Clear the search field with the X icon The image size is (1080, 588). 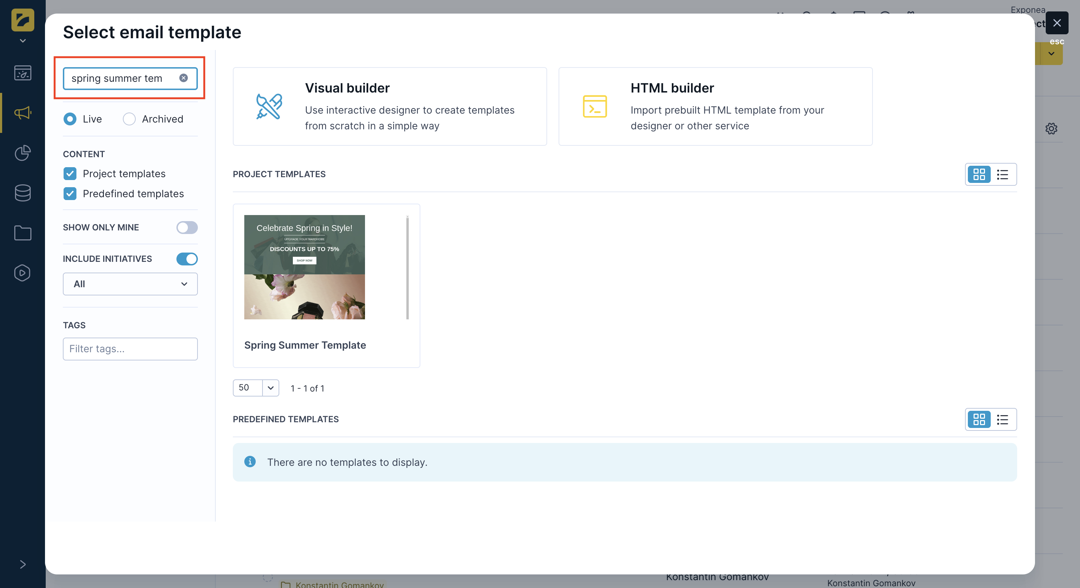pos(183,78)
